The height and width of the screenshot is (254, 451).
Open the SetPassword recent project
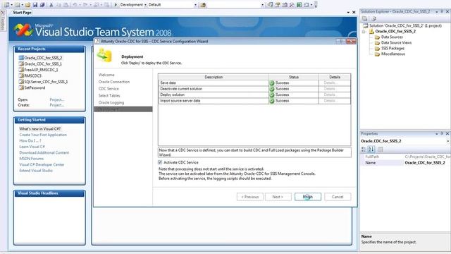(35, 87)
